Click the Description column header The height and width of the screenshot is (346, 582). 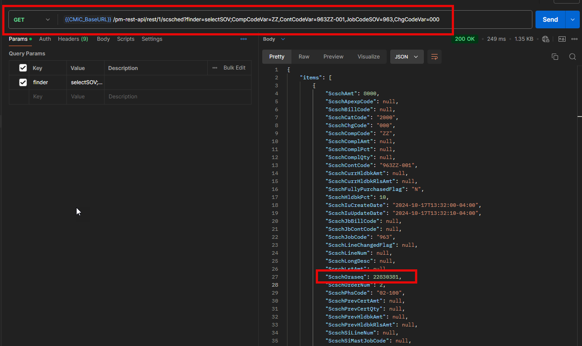click(x=123, y=68)
